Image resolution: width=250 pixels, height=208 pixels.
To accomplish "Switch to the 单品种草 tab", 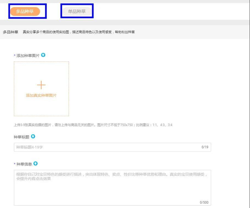I will [x=77, y=11].
